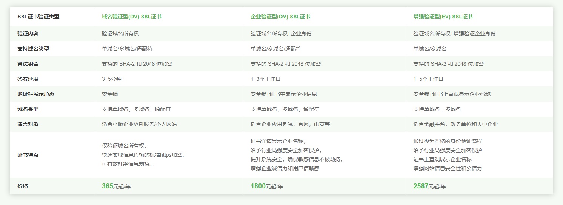Click the 企业验证型(OV) SSL证书 column header
Image resolution: width=563 pixels, height=205 pixels.
280,17
